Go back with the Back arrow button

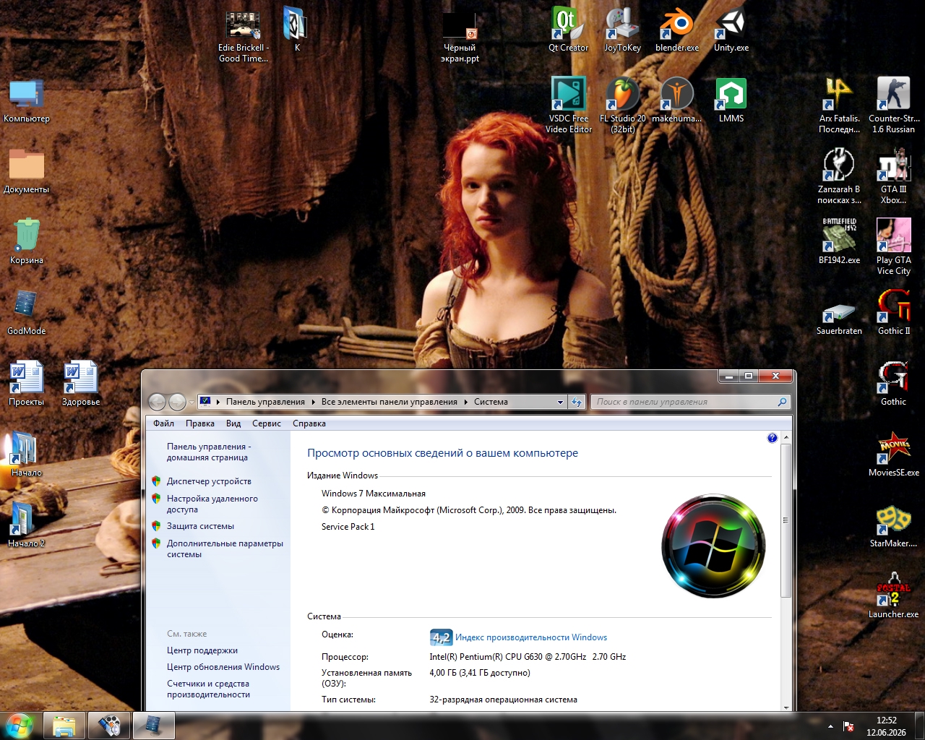click(x=157, y=402)
